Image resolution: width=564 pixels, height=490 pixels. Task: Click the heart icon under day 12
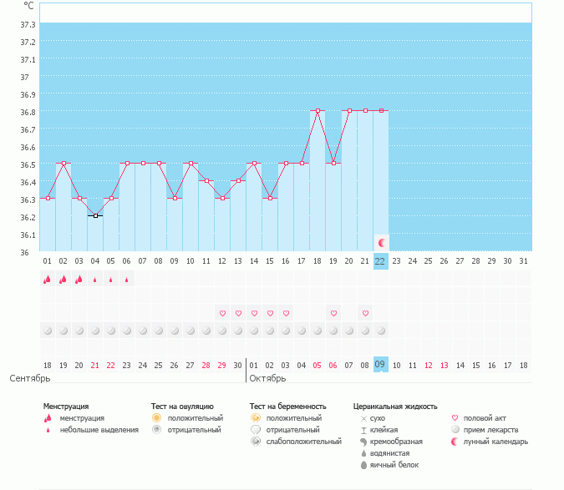click(x=222, y=313)
